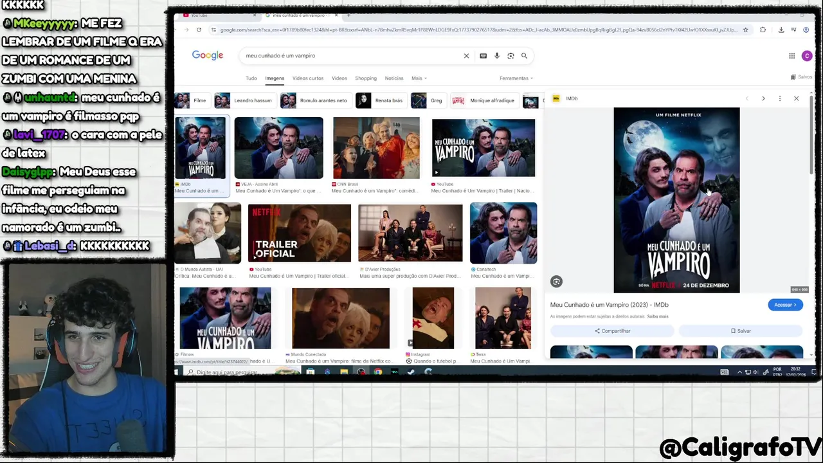Go to next image in preview panel
The width and height of the screenshot is (823, 463).
(763, 98)
